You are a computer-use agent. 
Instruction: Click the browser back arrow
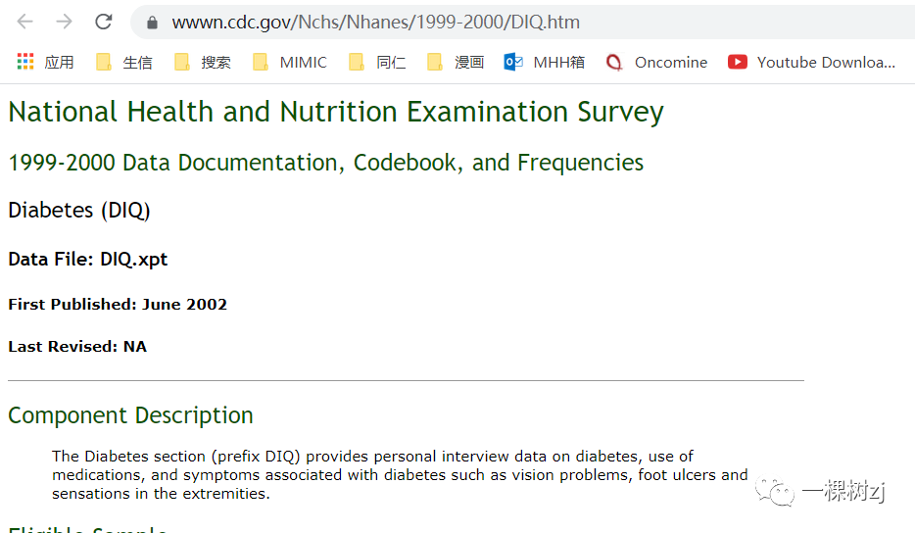point(25,22)
